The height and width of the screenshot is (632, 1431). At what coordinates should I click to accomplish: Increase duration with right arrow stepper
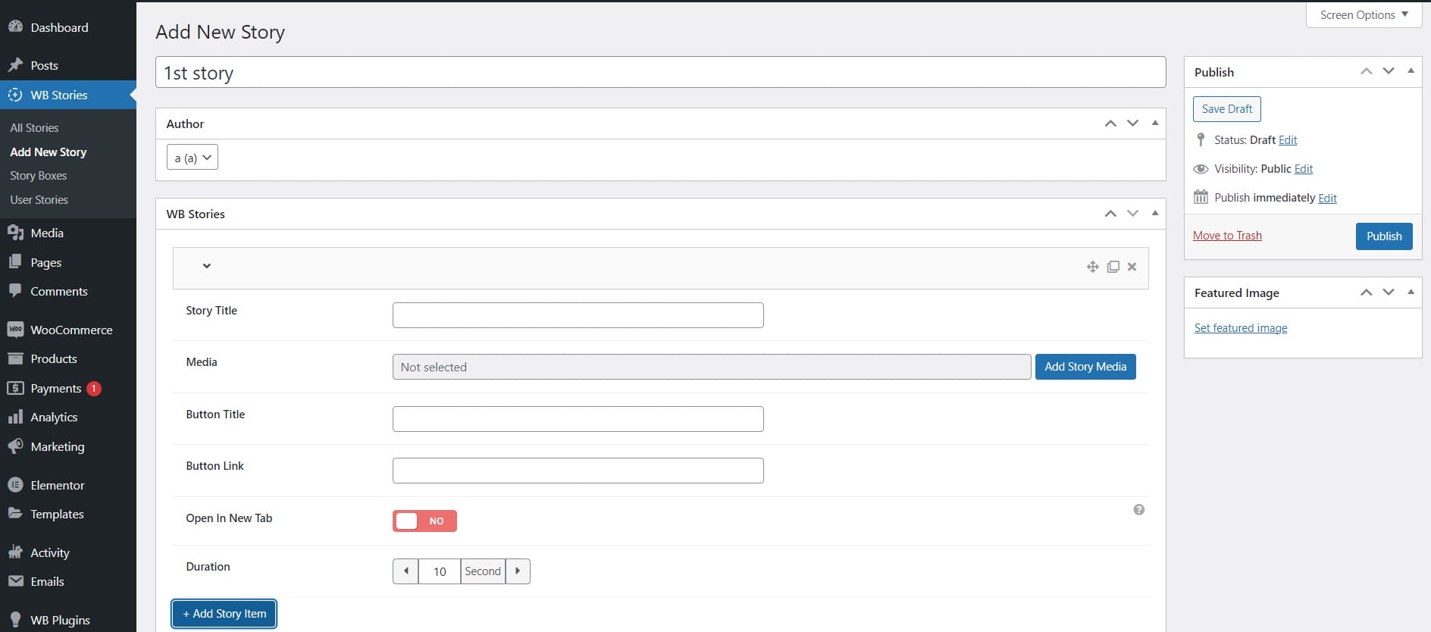click(518, 571)
